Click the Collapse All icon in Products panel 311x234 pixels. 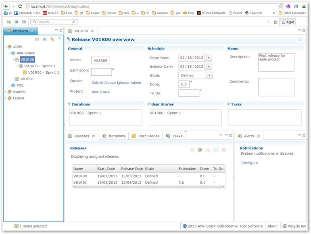point(45,39)
